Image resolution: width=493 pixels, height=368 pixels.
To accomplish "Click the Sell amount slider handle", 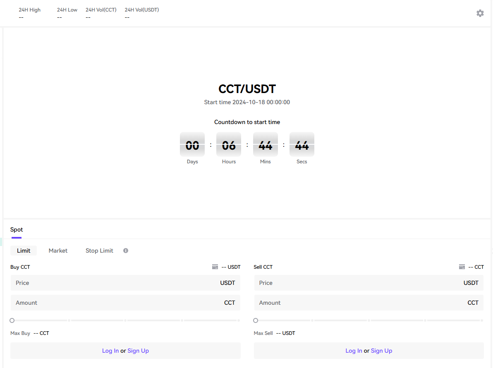I will click(256, 320).
